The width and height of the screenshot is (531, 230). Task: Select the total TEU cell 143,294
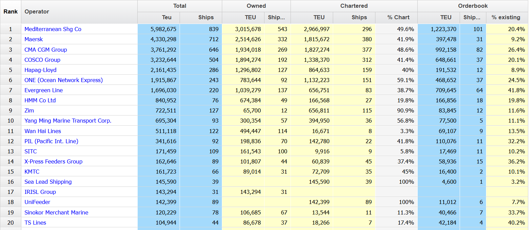(159, 192)
